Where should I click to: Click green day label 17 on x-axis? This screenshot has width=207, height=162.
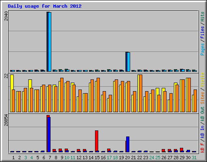[109, 158]
